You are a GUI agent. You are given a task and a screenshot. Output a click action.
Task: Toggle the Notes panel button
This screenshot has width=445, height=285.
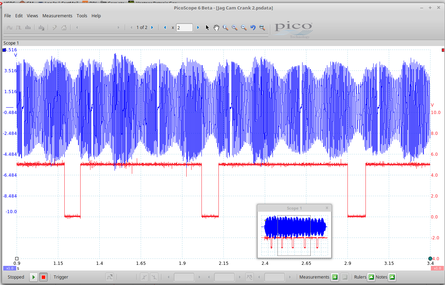[x=392, y=277]
